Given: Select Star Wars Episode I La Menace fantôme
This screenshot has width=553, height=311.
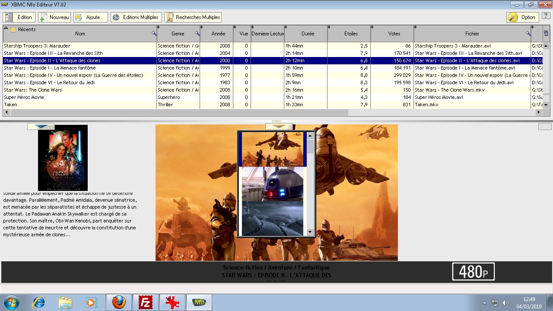Looking at the screenshot, I should [272, 68].
